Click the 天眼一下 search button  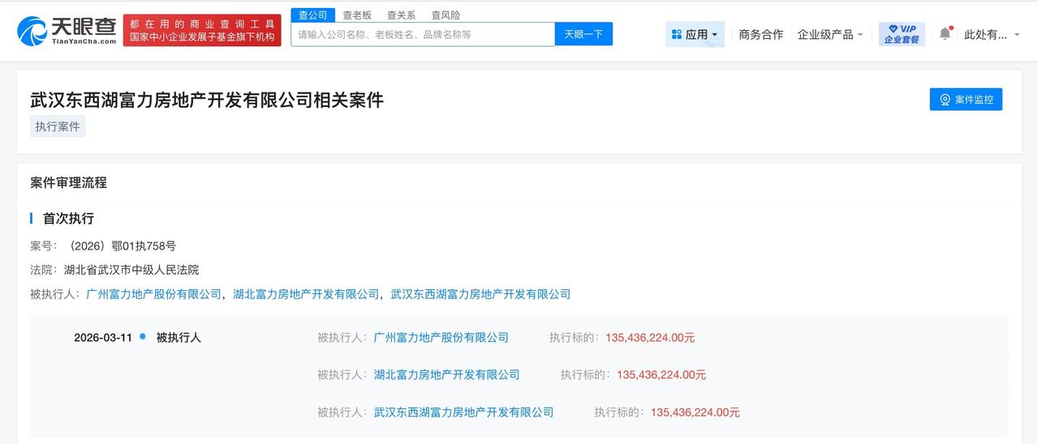[583, 34]
